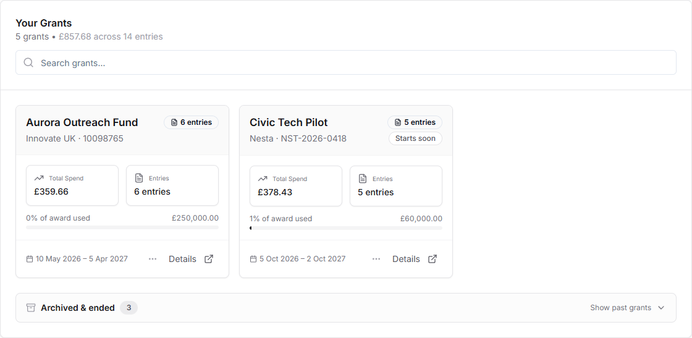This screenshot has height=338, width=692.
Task: Click the search magnifier icon
Action: pos(28,62)
